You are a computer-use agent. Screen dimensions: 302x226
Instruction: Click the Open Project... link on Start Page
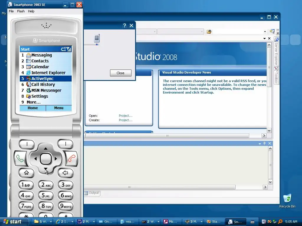(x=126, y=116)
